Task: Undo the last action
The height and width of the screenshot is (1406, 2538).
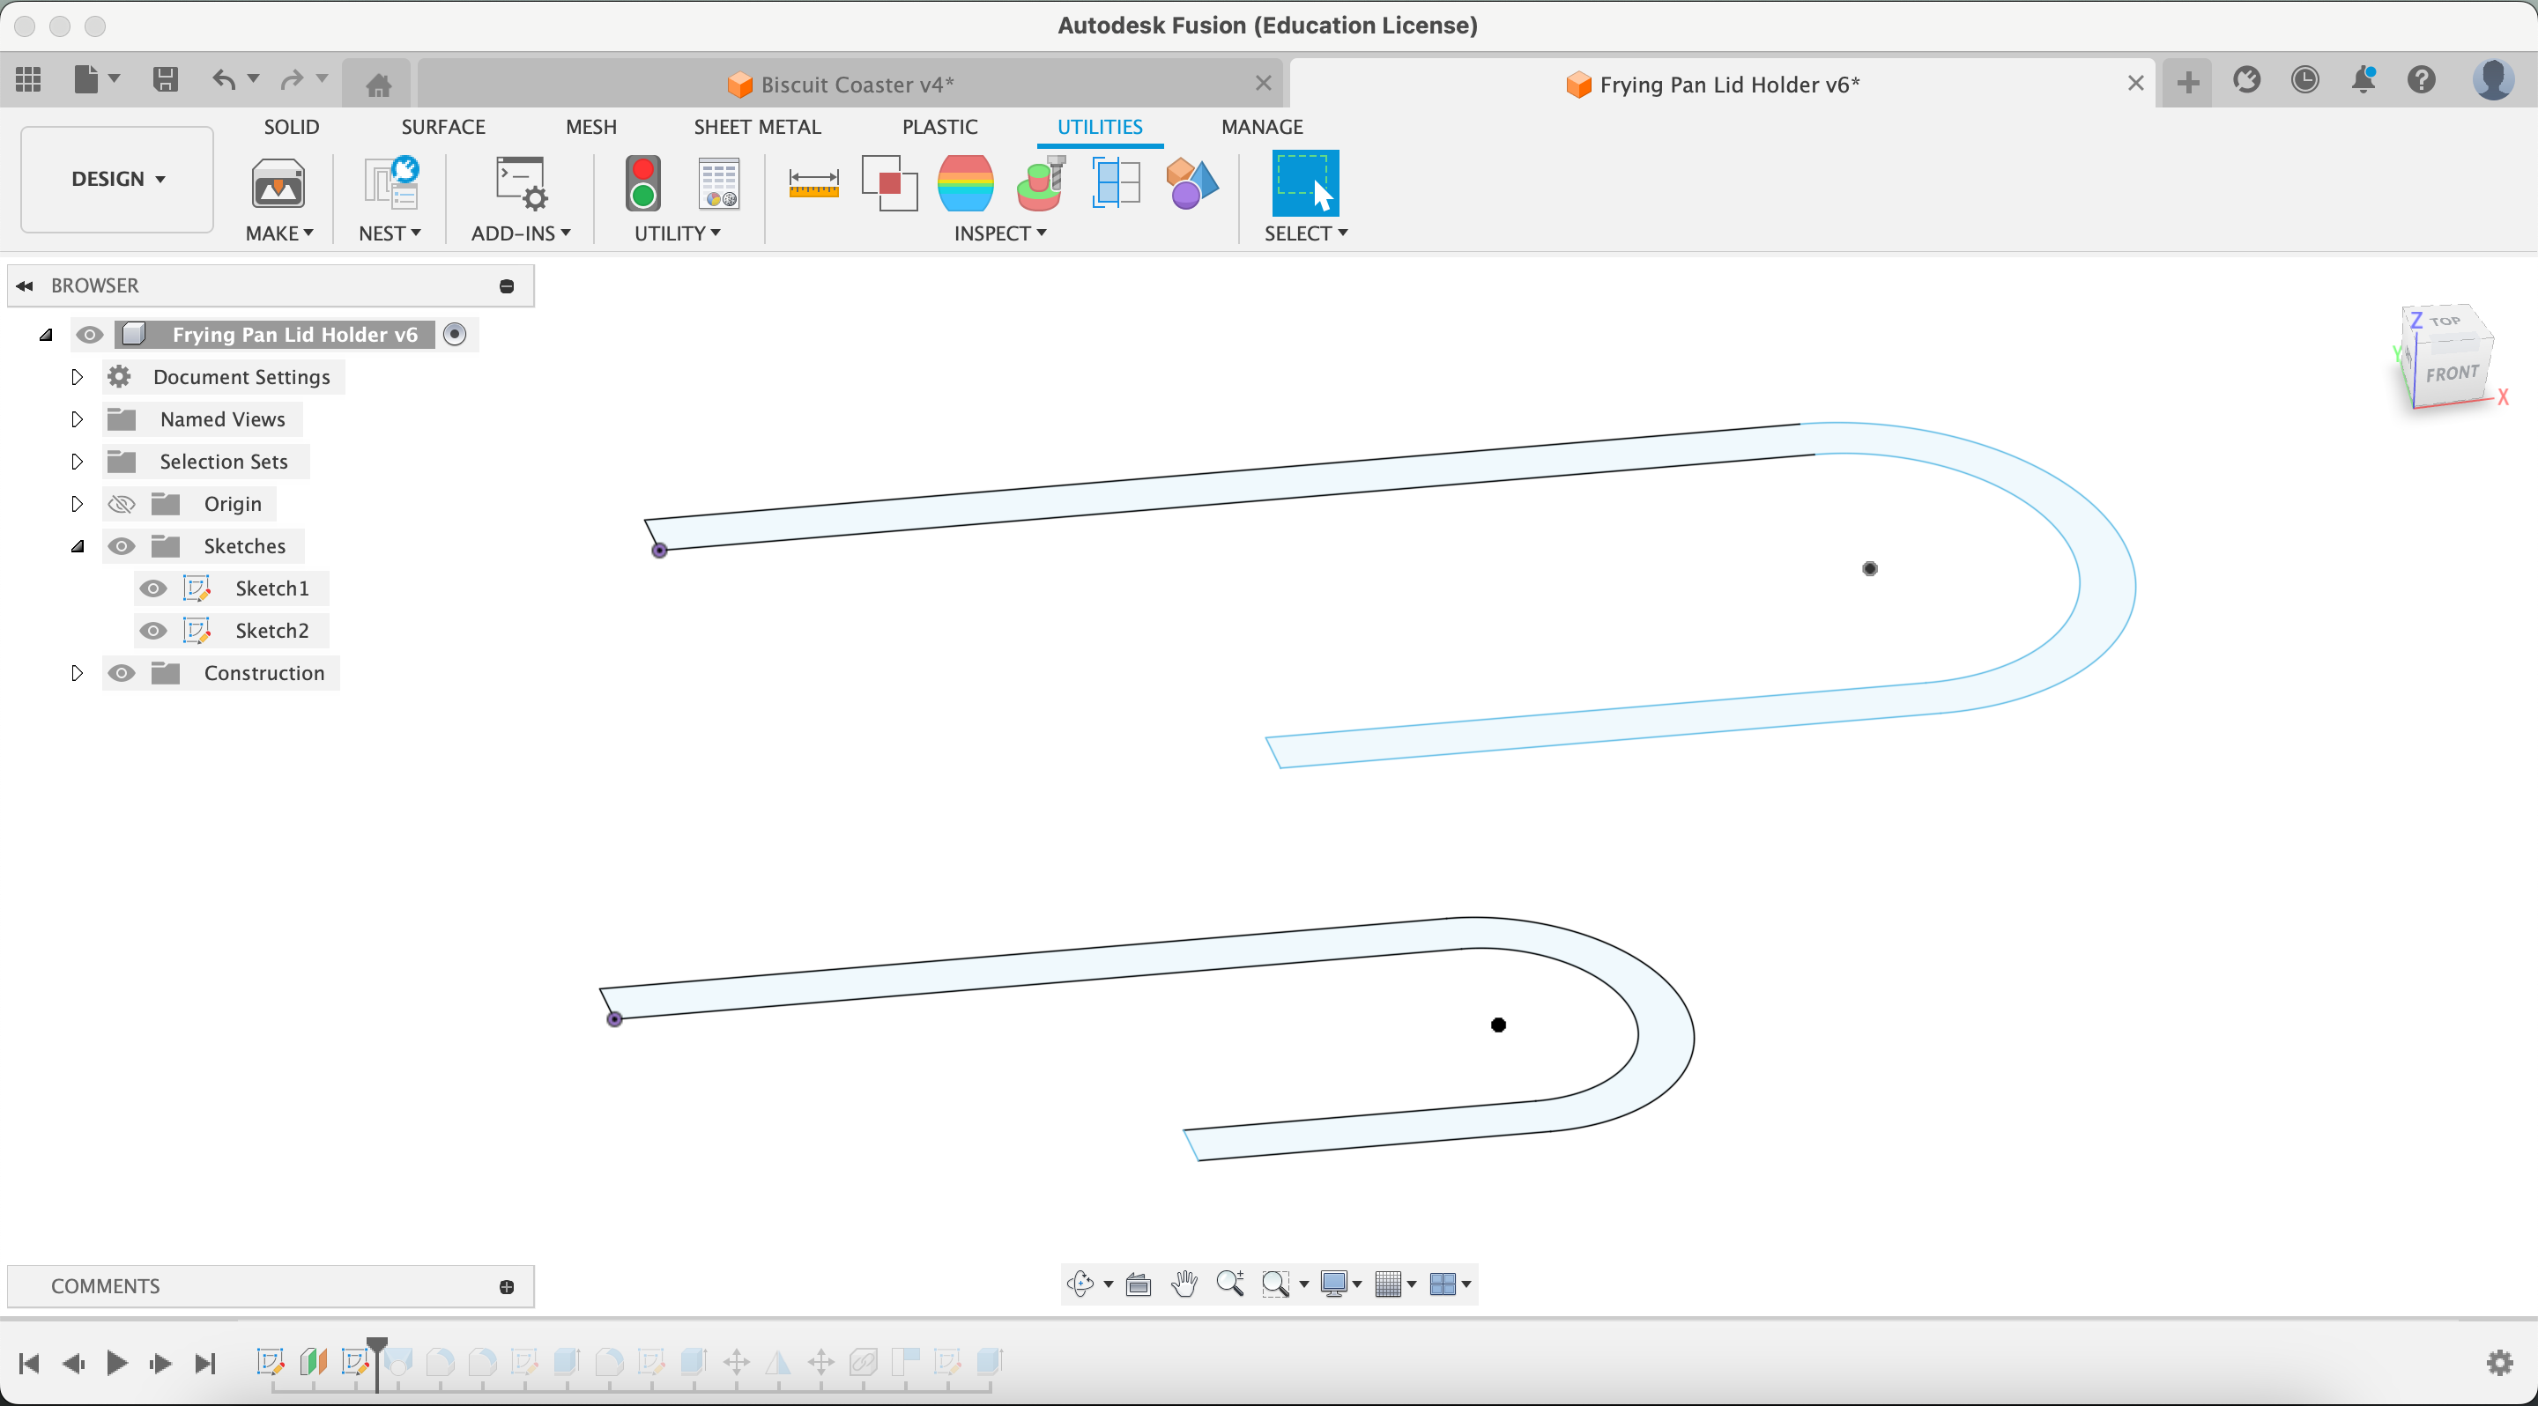Action: [224, 78]
